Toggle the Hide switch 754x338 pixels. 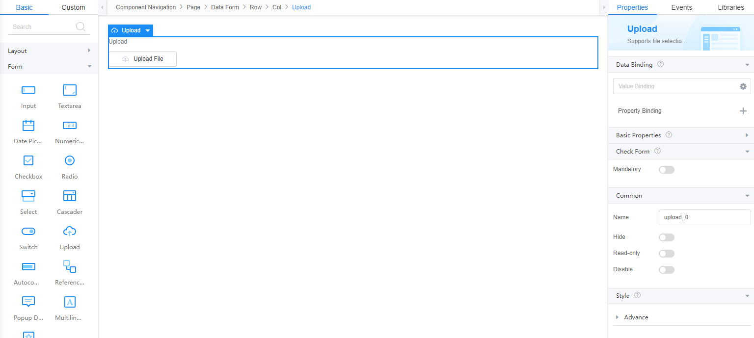coord(667,237)
